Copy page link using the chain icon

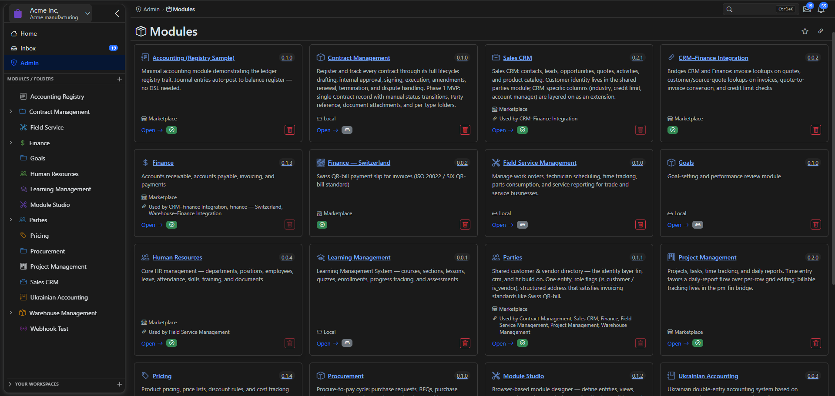pos(821,31)
